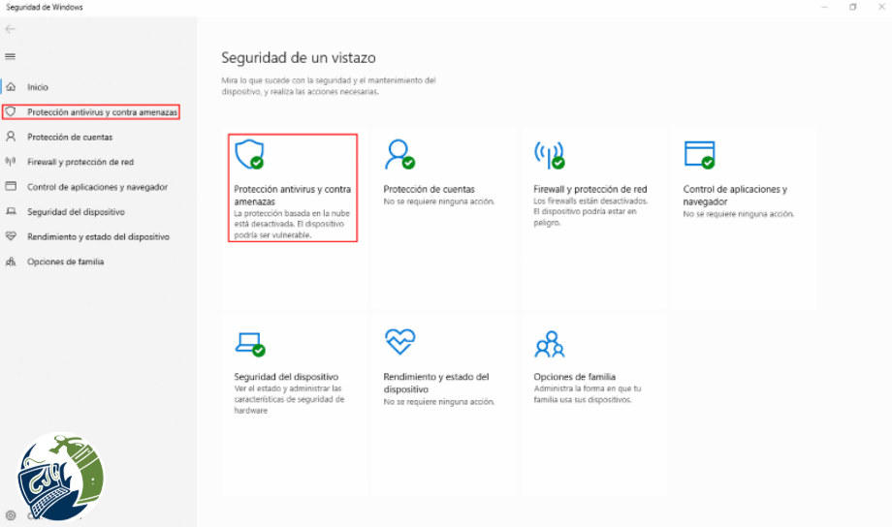Click the Rendimiento y estado del dispositivo tile title
The height and width of the screenshot is (527, 892).
(x=436, y=383)
